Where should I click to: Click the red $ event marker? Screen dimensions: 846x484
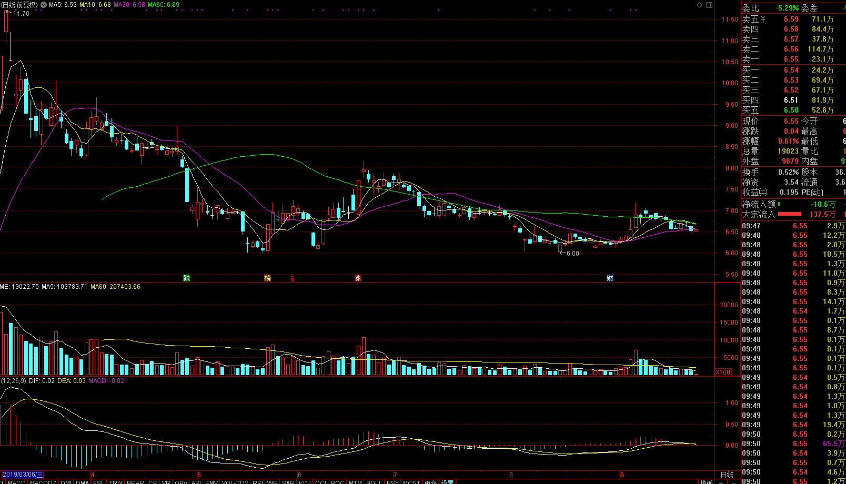pos(293,278)
